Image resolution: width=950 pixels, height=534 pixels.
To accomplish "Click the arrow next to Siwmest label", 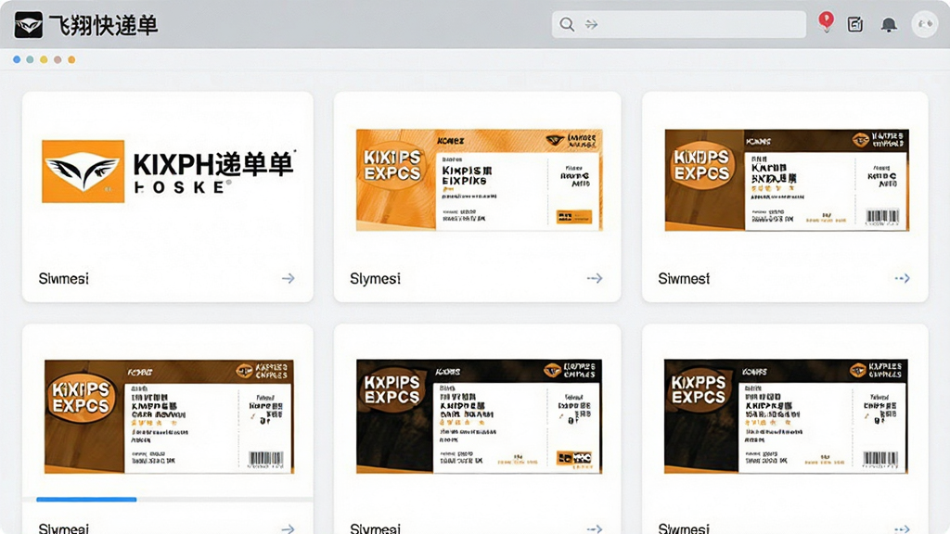I will (x=902, y=278).
